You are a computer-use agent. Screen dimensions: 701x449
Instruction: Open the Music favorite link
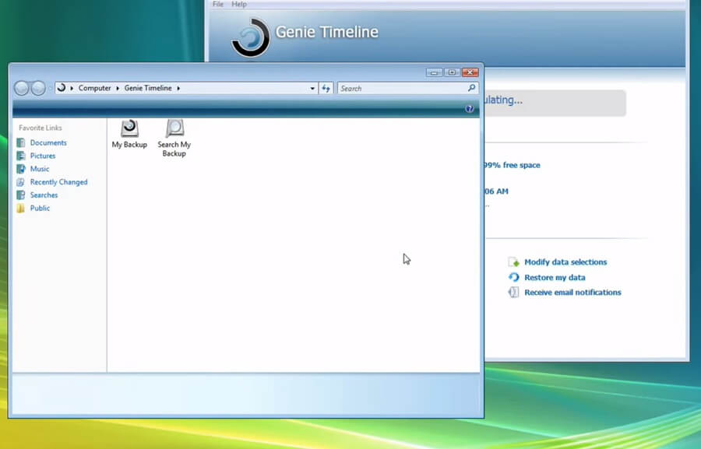pyautogui.click(x=40, y=169)
